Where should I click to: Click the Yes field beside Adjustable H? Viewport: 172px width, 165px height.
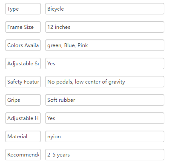(105, 118)
